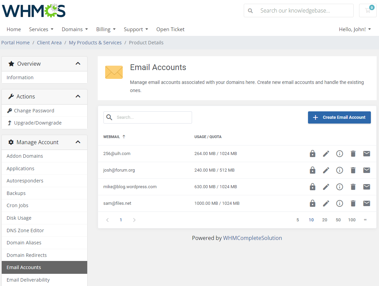The image size is (379, 286).
Task: Follow the Client Area breadcrumb link
Action: tap(49, 43)
